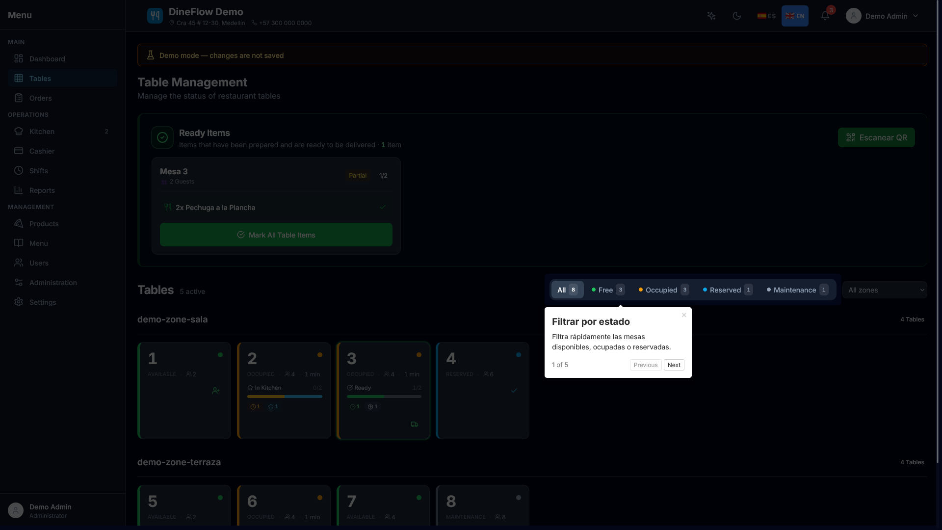This screenshot has height=530, width=942.
Task: Click the Products icon in sidebar
Action: (19, 223)
